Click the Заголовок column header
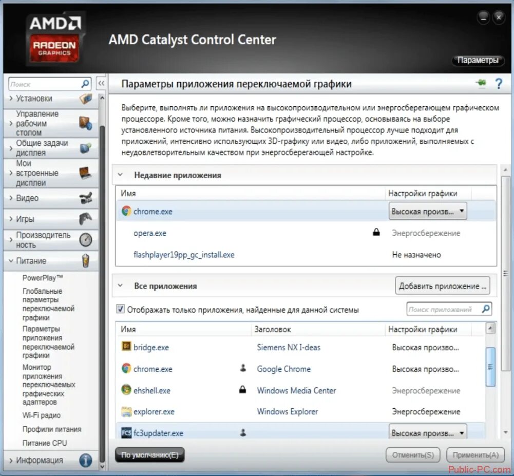Viewport: 514px width, 476px height. [318, 329]
